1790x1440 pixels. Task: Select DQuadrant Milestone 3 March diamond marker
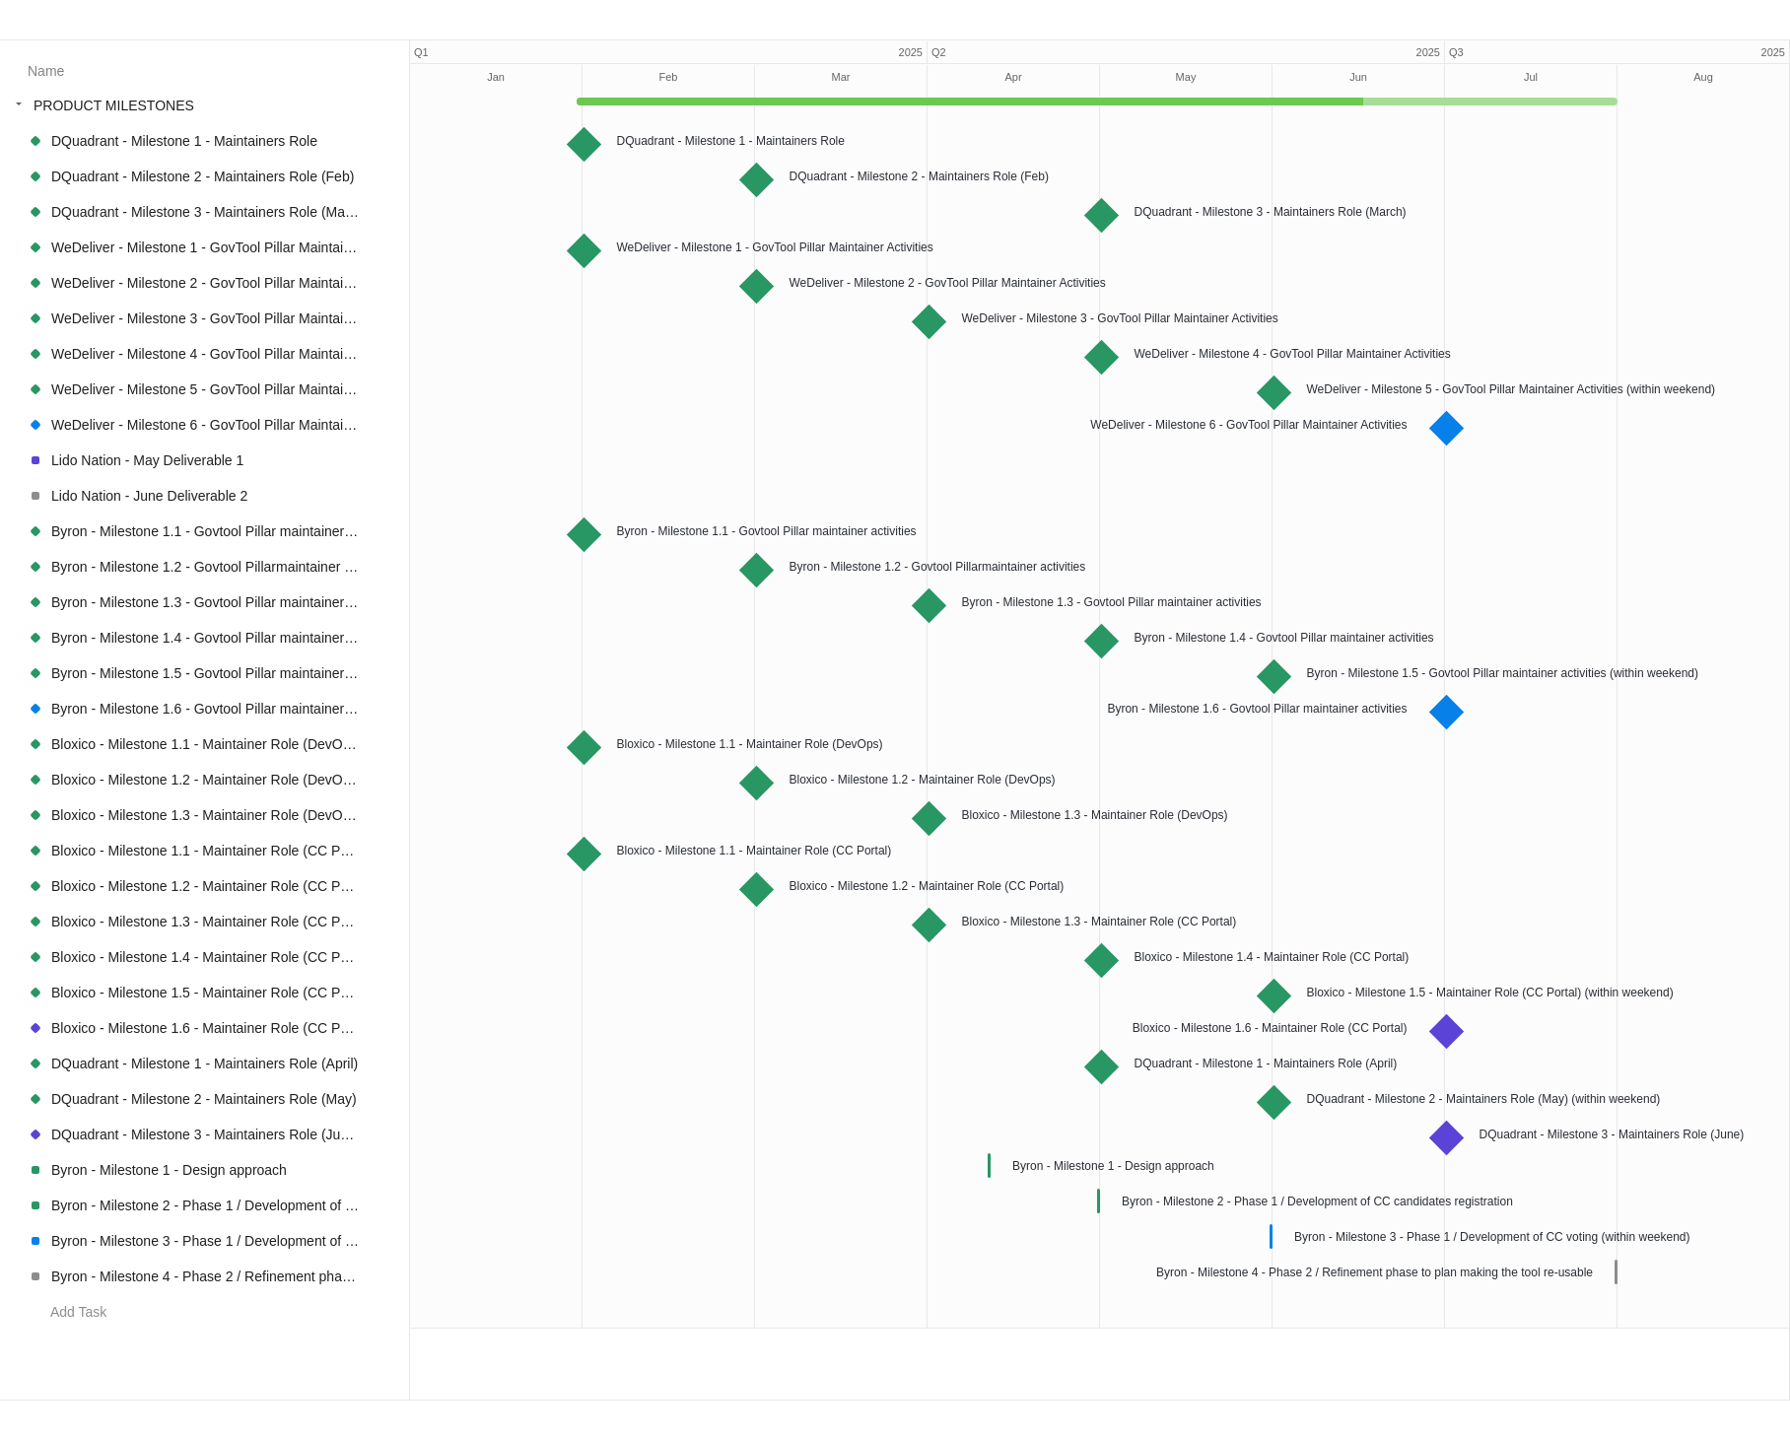coord(1101,215)
